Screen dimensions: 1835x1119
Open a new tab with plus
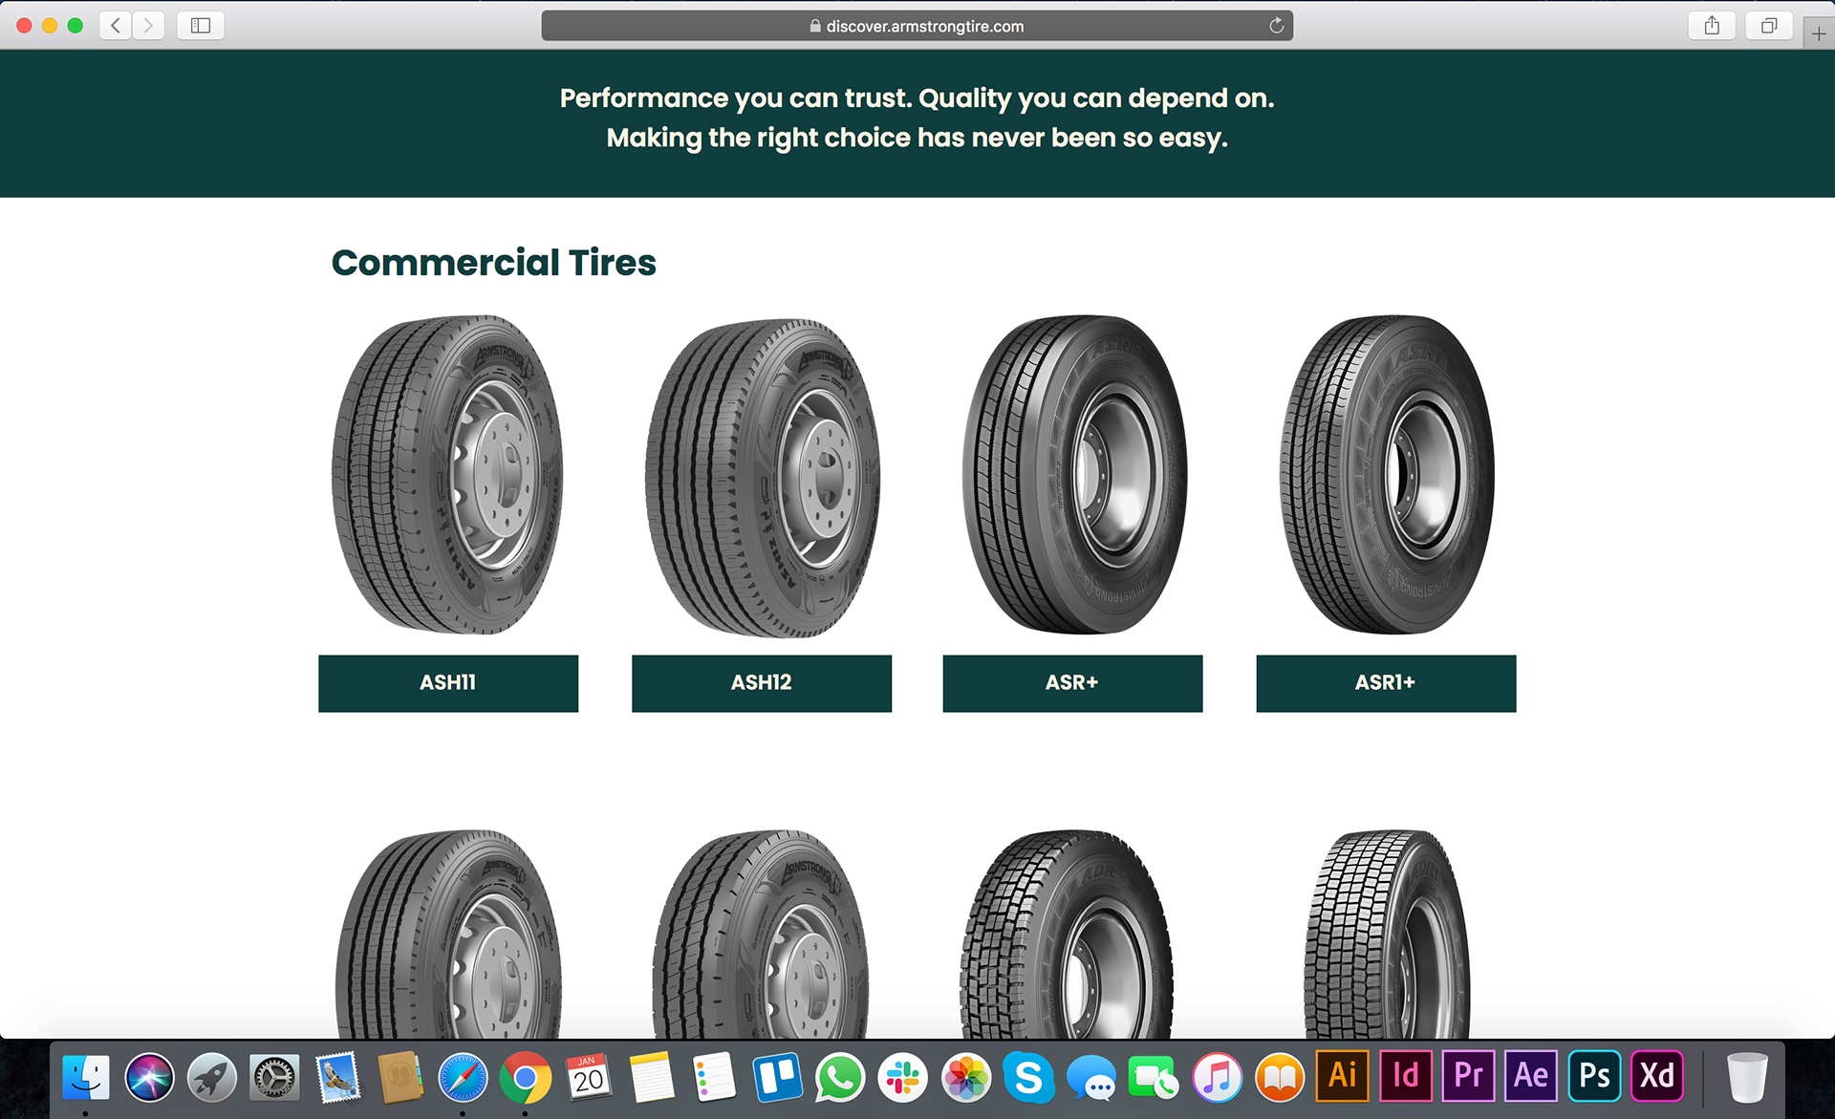pyautogui.click(x=1818, y=33)
